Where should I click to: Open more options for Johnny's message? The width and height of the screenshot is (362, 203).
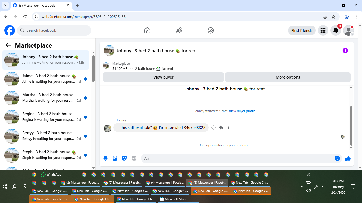point(228,127)
